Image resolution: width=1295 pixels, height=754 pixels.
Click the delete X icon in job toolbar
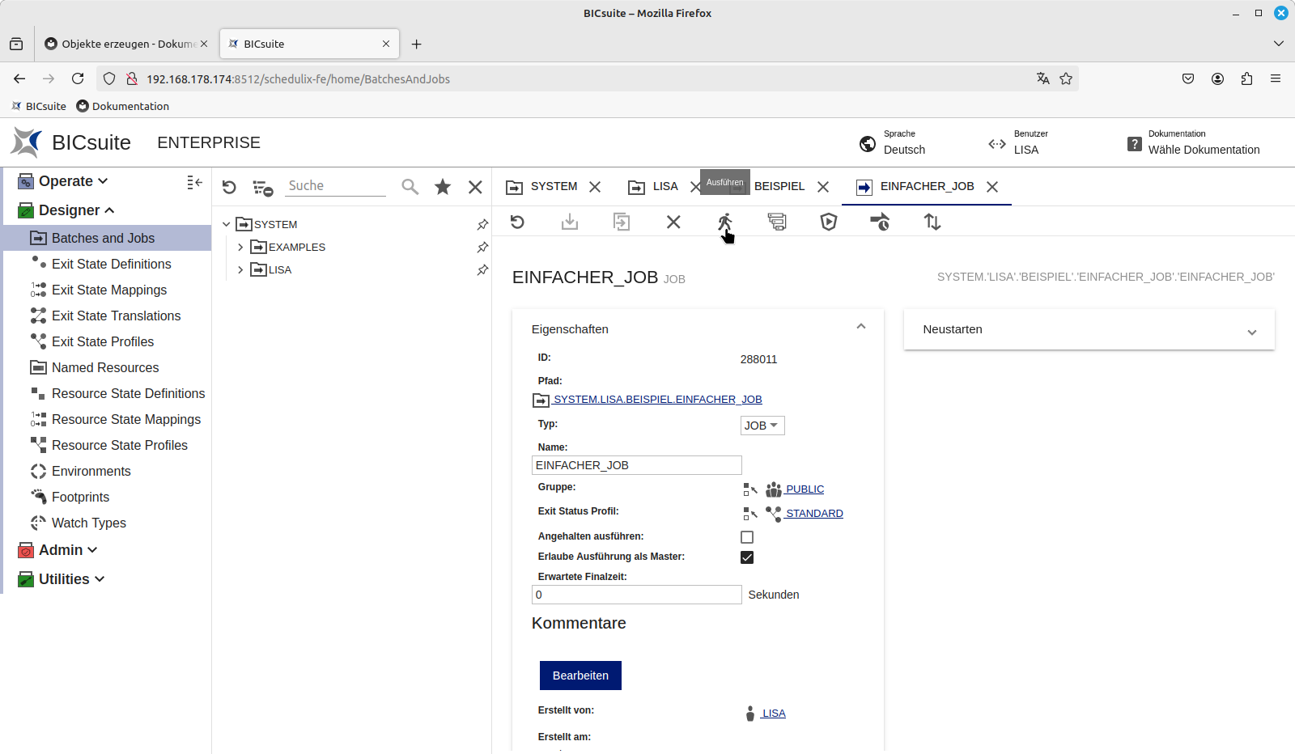click(x=673, y=222)
